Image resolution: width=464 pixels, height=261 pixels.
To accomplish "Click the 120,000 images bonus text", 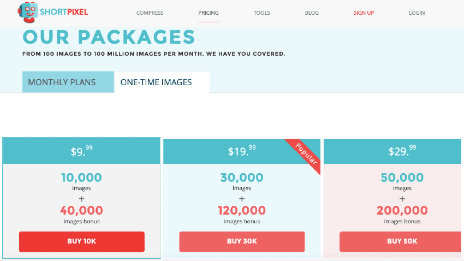I will pyautogui.click(x=242, y=210).
